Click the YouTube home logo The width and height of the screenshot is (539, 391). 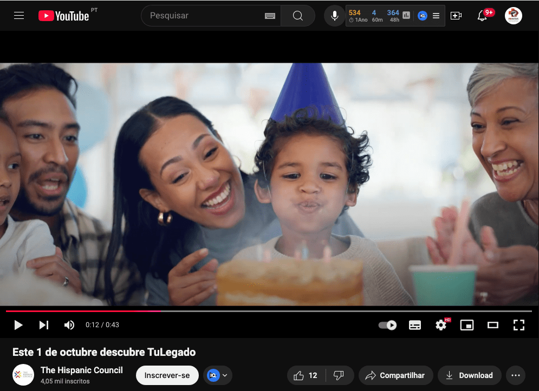pyautogui.click(x=64, y=16)
